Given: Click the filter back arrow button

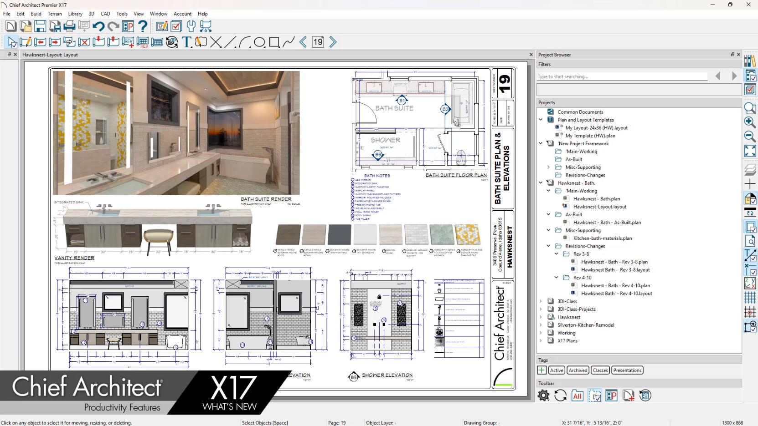Looking at the screenshot, I should pos(718,76).
